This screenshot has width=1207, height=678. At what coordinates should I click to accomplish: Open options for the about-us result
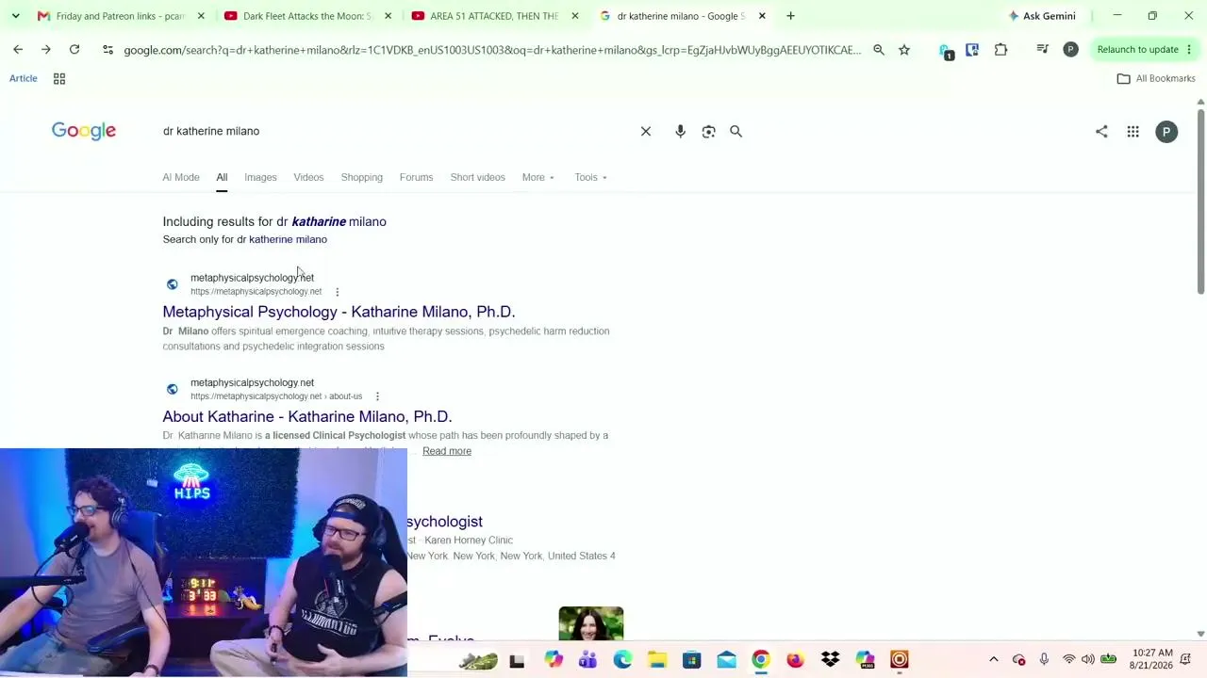coord(377,396)
